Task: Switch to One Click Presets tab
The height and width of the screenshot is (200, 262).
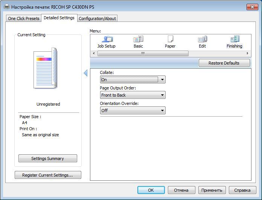Action: 24,18
